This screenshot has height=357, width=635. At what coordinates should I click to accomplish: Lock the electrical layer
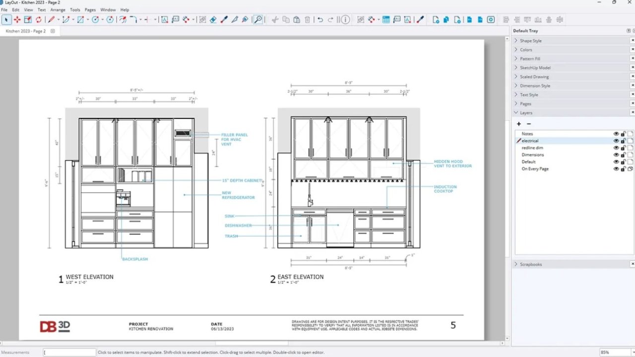[x=623, y=140]
